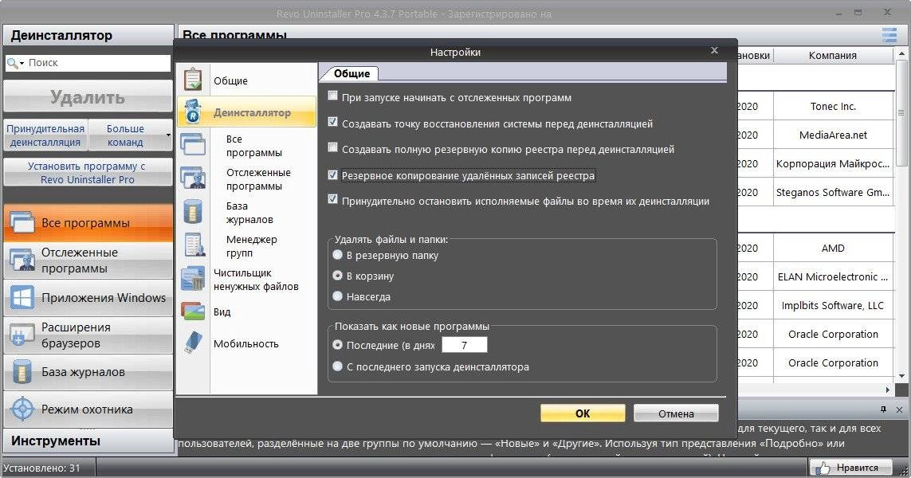Open the Инструменты section header
Image resolution: width=911 pixels, height=478 pixels.
click(88, 441)
